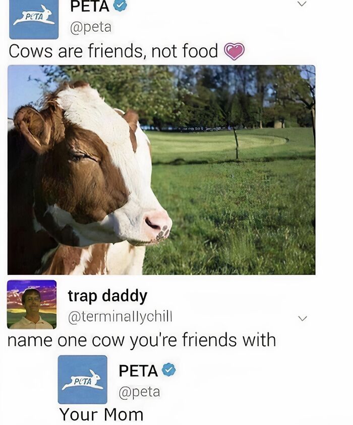The height and width of the screenshot is (425, 353).
Task: Expand the chevron menu on trap daddy's tweet
Action: pos(302,318)
